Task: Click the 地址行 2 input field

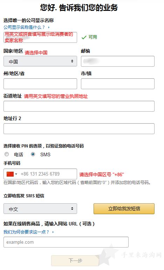Action: (x=79, y=129)
